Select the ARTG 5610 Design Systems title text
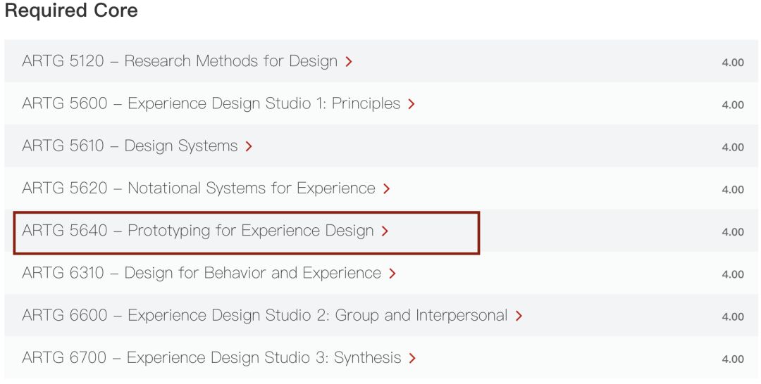 (x=130, y=146)
